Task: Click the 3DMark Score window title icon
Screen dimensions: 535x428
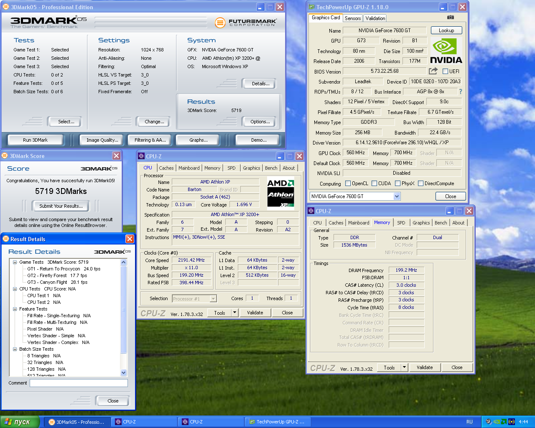Action: click(5, 156)
